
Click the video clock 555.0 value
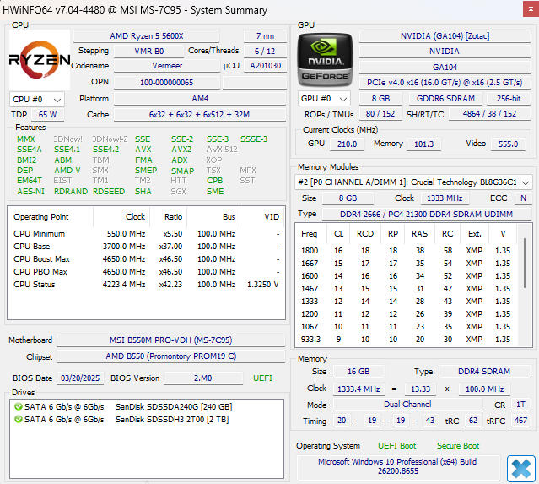pos(508,144)
